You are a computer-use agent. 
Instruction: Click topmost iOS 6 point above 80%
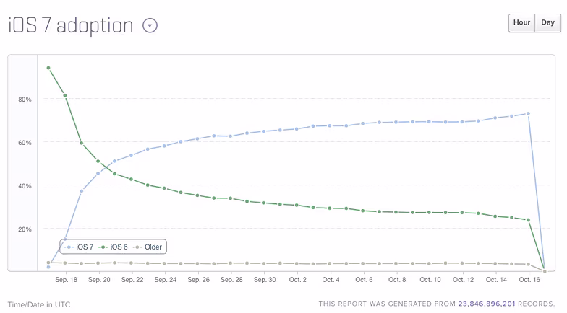click(48, 68)
